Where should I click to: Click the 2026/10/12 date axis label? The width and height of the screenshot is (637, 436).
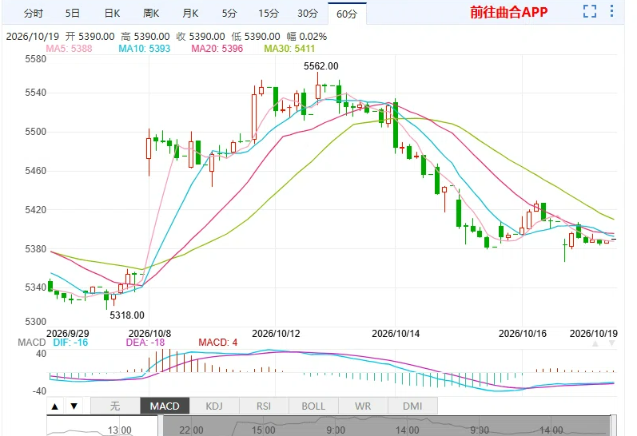(x=276, y=334)
